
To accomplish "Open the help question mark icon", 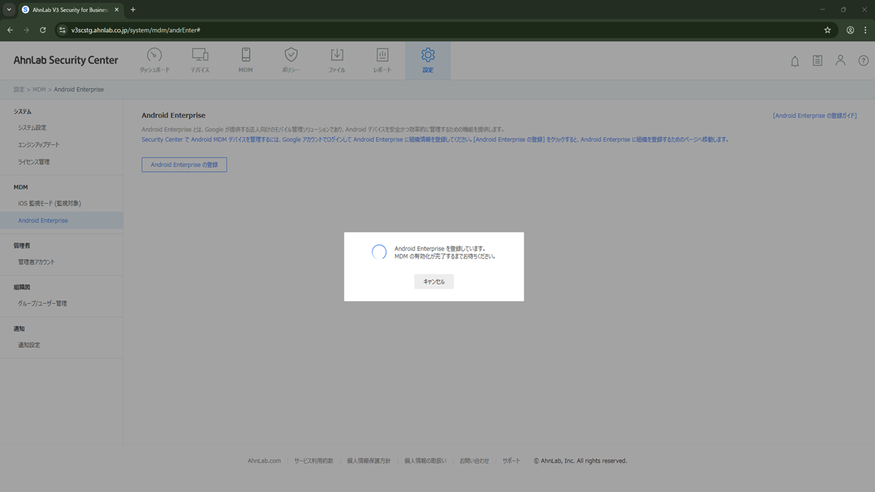I will (863, 61).
